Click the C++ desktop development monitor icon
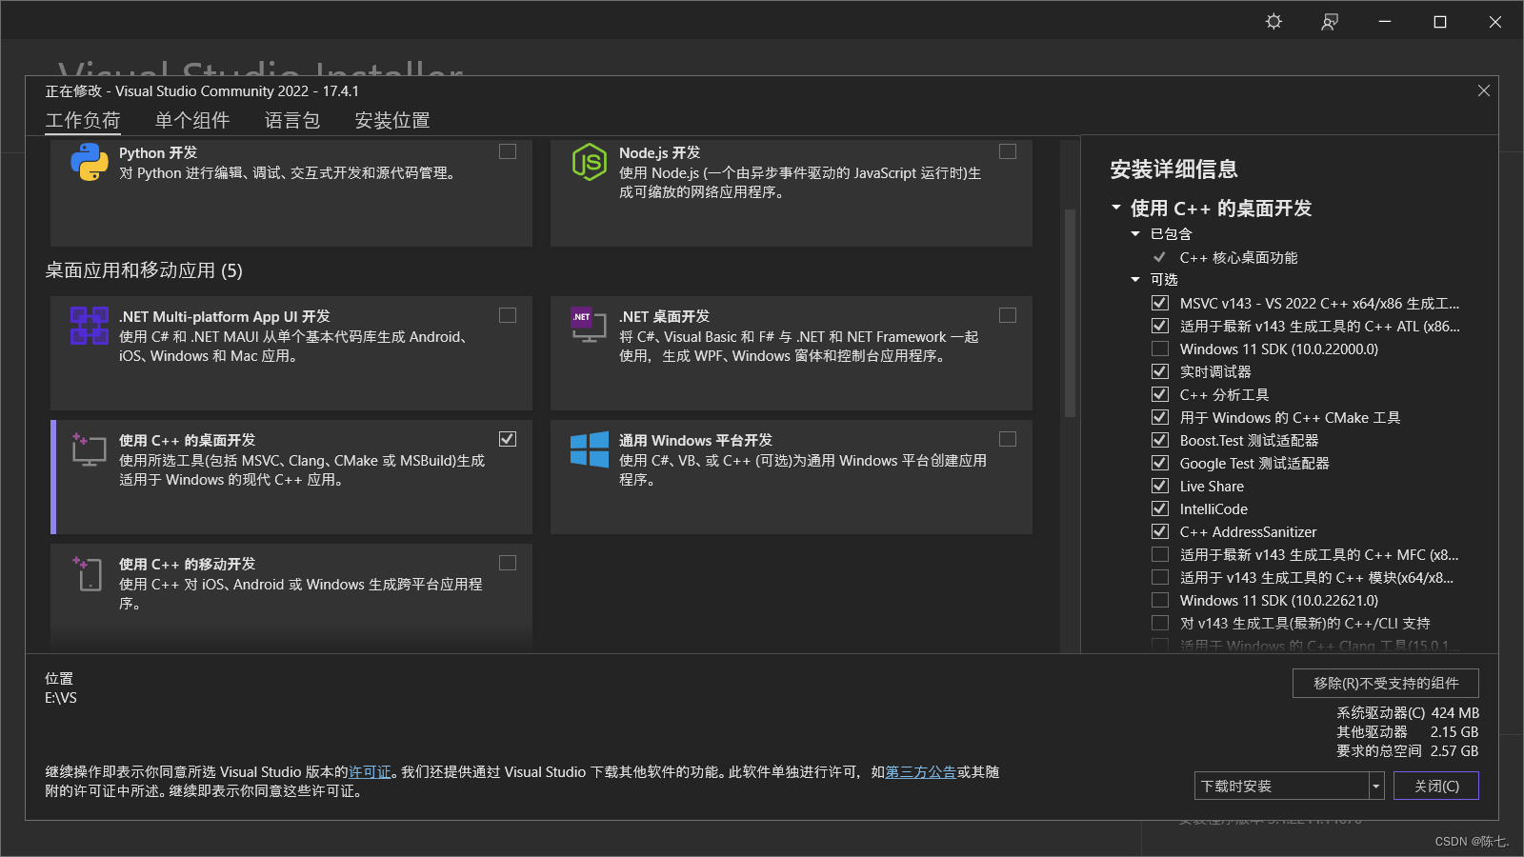 (90, 449)
